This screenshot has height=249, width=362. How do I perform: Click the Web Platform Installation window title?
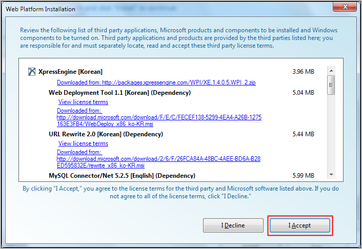[x=41, y=9]
